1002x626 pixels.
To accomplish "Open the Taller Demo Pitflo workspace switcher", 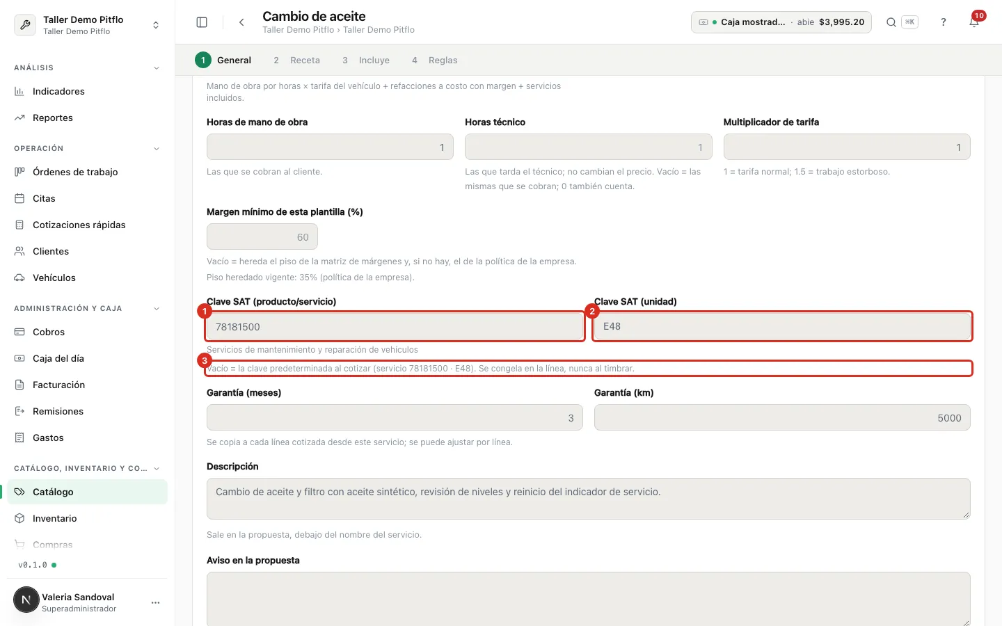I will (x=87, y=25).
